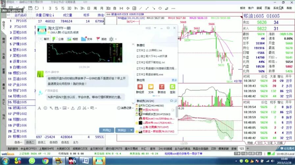
Task: Click the refresh icon in the toolbar
Action: [x=37, y=8]
